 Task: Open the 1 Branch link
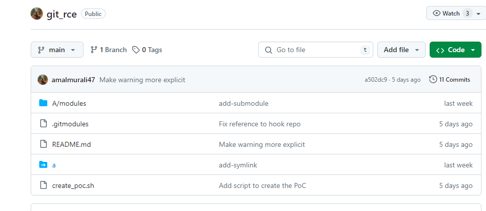click(109, 50)
